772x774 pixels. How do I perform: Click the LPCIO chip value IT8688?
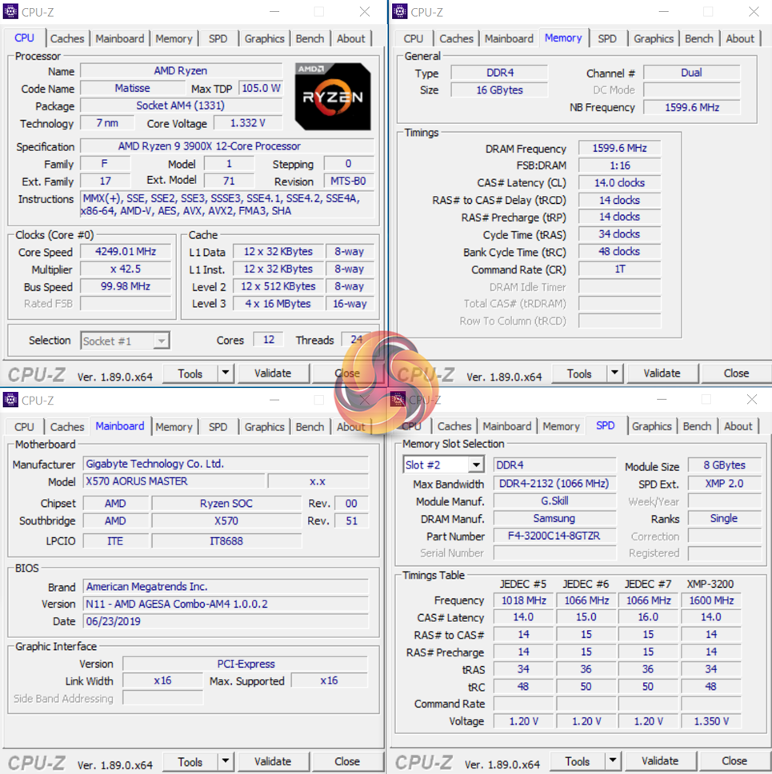coord(226,541)
